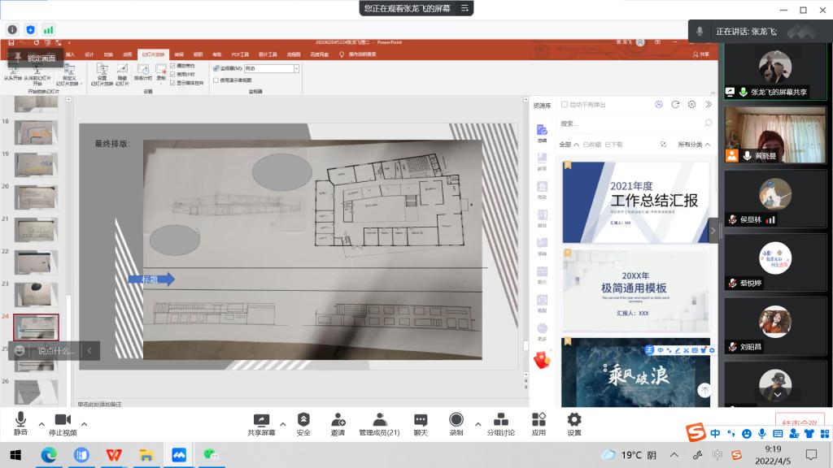Screen dimensions: 833x468
Task: Click the End Meeting button
Action: [x=799, y=422]
